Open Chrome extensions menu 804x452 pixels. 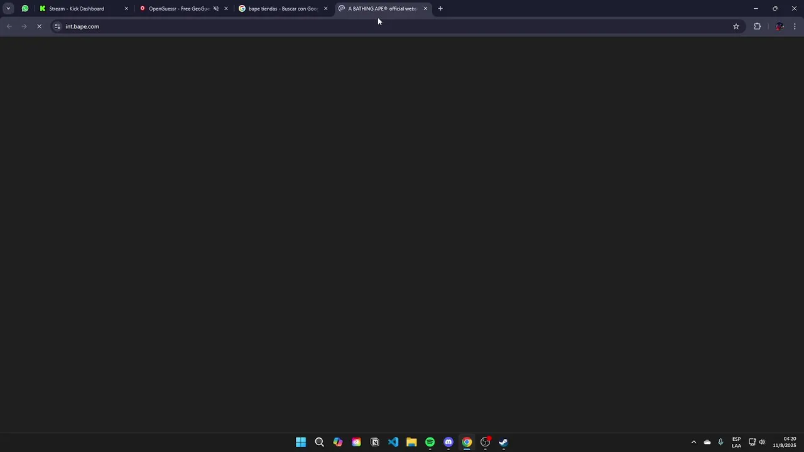coord(757,26)
